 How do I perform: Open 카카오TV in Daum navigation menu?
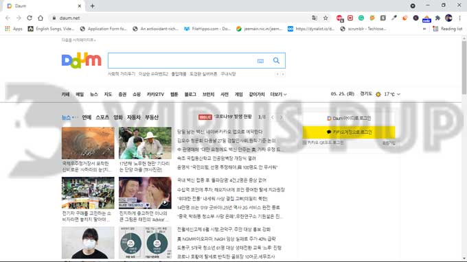pyautogui.click(x=155, y=94)
